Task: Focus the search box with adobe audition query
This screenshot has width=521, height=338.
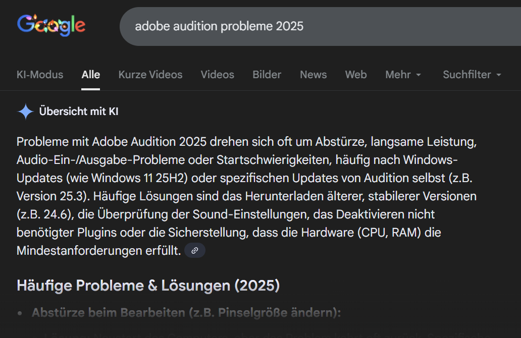Action: click(303, 26)
